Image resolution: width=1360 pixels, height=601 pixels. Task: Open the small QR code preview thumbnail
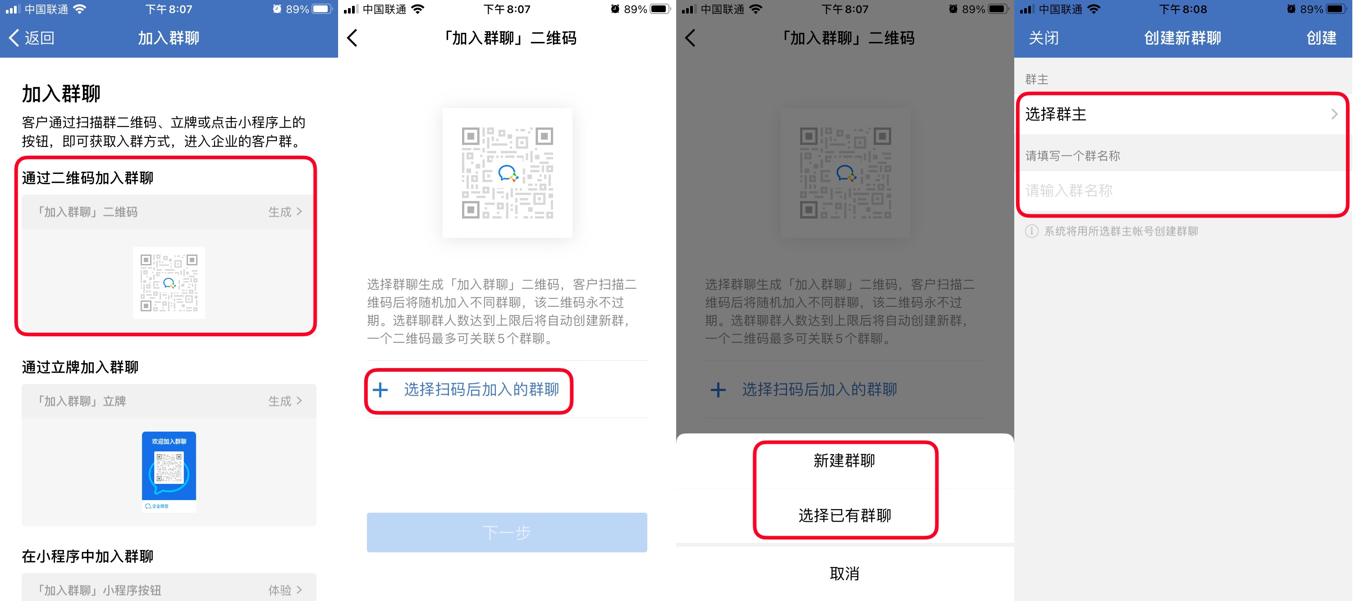pyautogui.click(x=169, y=283)
